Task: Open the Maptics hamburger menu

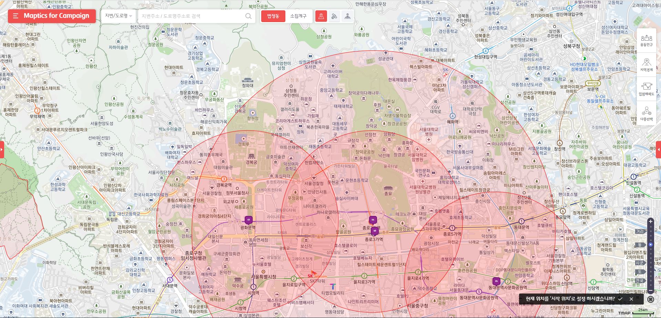Action: pyautogui.click(x=16, y=16)
